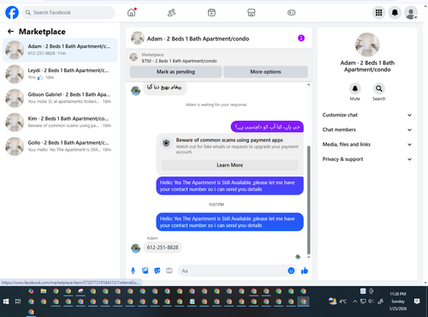The width and height of the screenshot is (428, 317).
Task: Click More options button
Action: (265, 72)
